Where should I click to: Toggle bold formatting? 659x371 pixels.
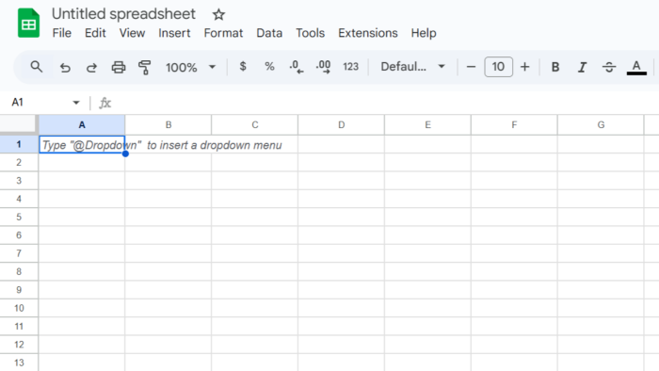pyautogui.click(x=555, y=67)
